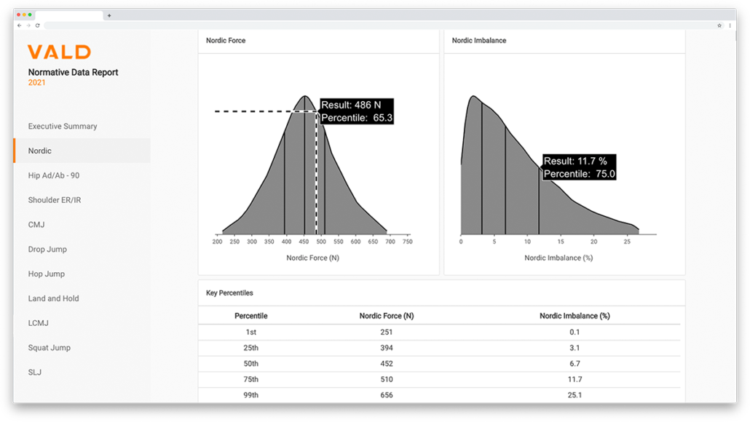Click the Nordic Imbalance result tooltip

pyautogui.click(x=579, y=167)
